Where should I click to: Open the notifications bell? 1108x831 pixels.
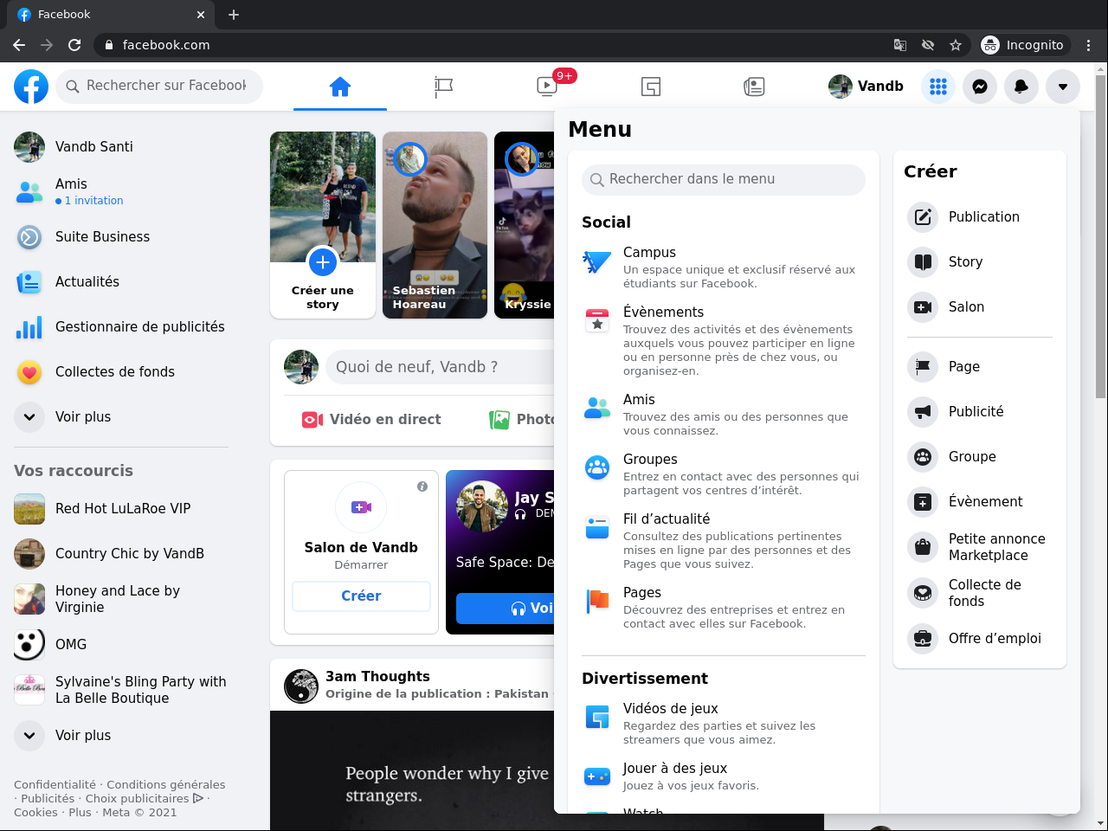[1021, 87]
